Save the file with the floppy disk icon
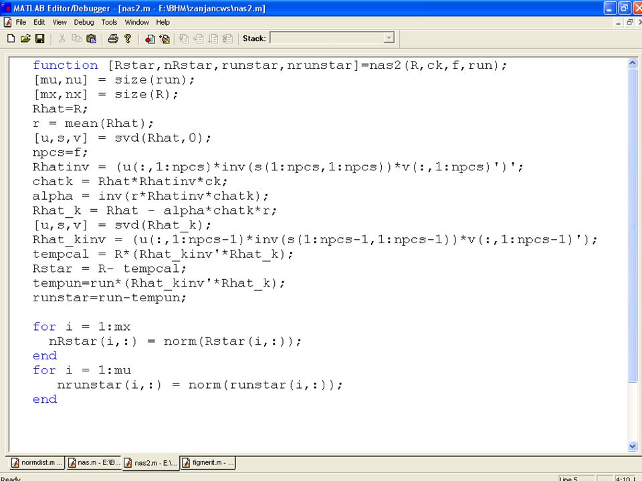Image resolution: width=642 pixels, height=481 pixels. 39,39
